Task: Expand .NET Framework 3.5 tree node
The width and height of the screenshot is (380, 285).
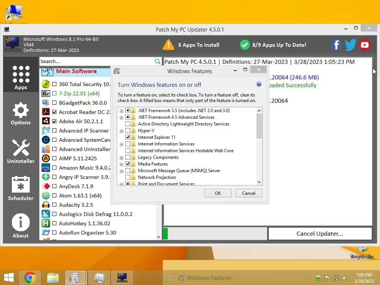Action: tap(121, 111)
